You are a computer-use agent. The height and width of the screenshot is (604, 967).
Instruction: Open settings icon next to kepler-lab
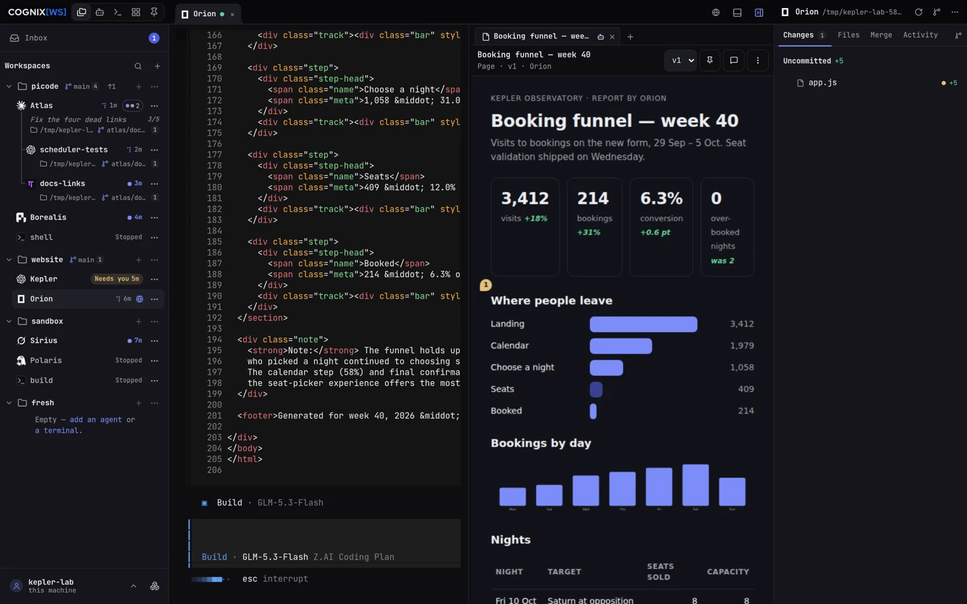click(154, 586)
